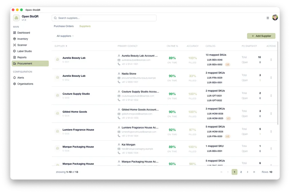Click Kai Morgan contact name

(x=128, y=145)
